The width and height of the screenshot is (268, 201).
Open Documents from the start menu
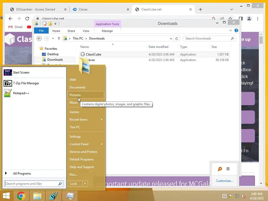(86, 87)
